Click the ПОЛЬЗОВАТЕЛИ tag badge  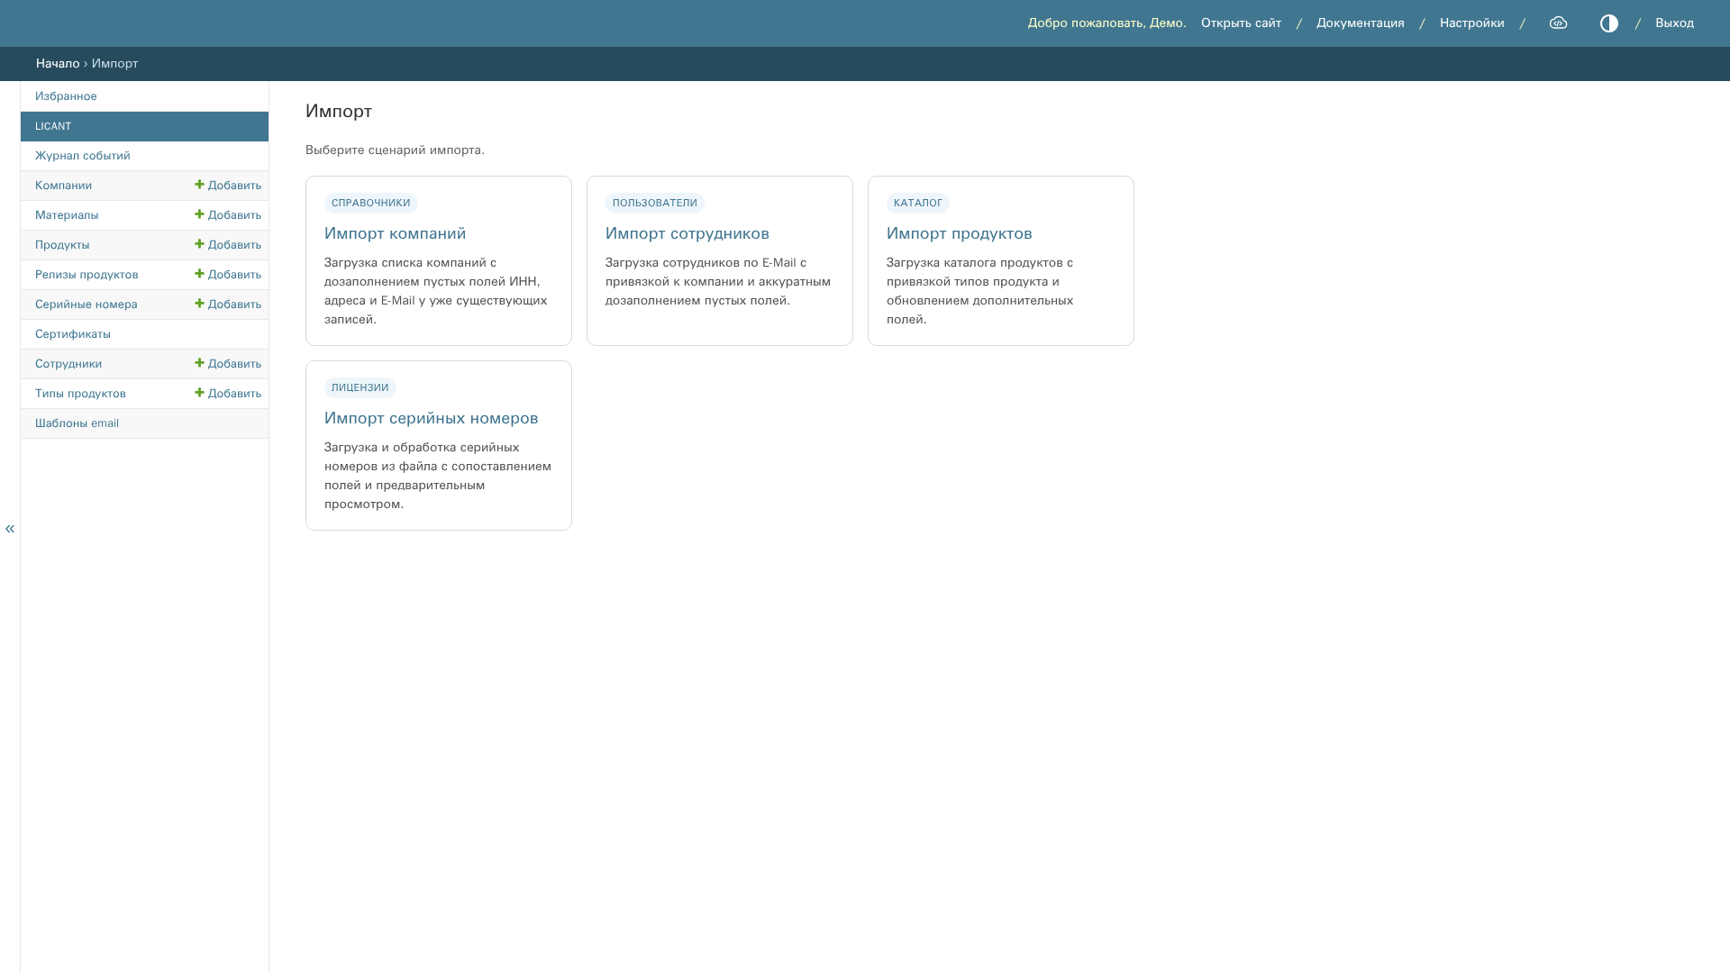[x=655, y=203]
